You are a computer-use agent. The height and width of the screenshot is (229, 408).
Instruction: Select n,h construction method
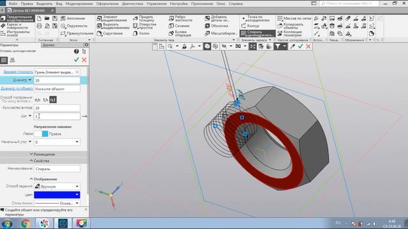38,100
